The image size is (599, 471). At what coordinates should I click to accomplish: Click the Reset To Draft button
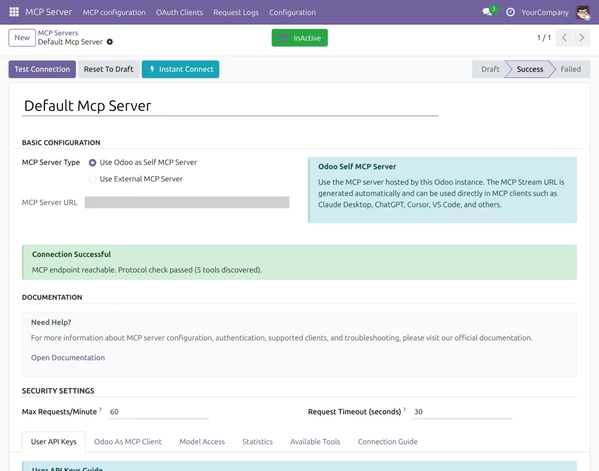point(109,69)
